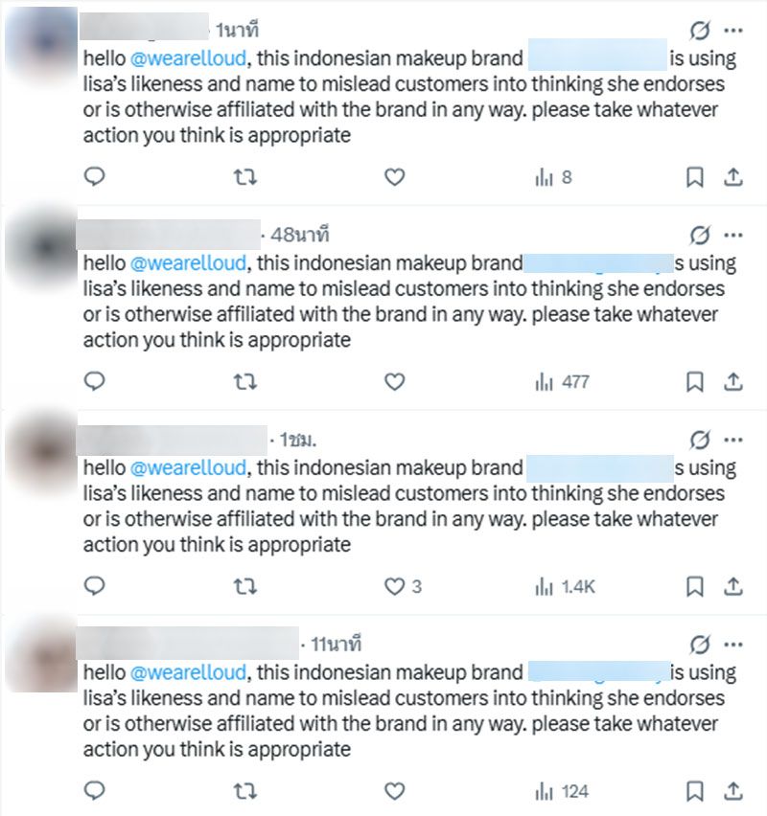Click the Grok icon on the third tweet
The width and height of the screenshot is (767, 816).
click(x=701, y=441)
